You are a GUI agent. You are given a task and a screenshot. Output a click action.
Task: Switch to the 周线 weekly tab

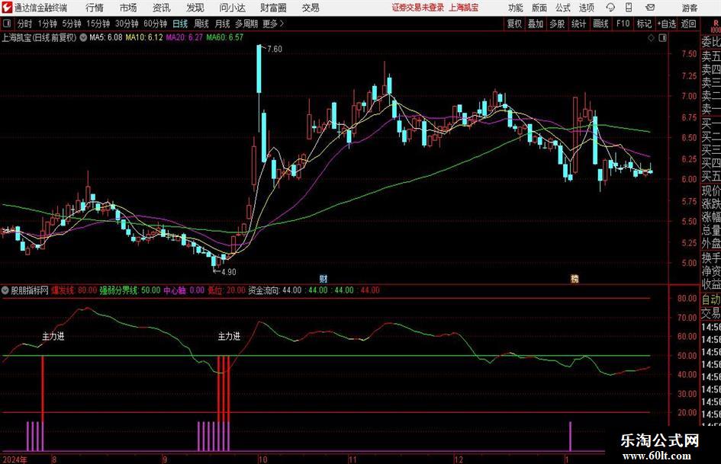[x=201, y=24]
